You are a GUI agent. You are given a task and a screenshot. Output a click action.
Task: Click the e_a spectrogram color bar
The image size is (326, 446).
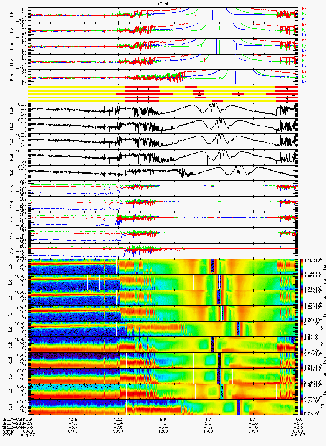pos(301,407)
